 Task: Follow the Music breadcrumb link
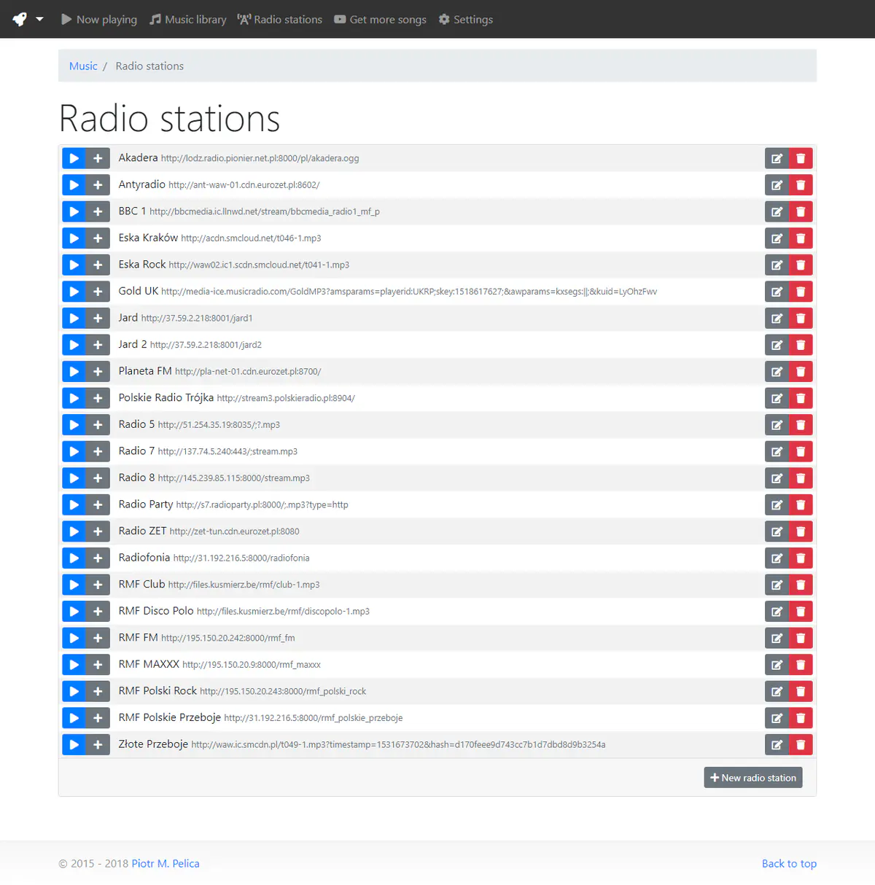click(x=83, y=66)
